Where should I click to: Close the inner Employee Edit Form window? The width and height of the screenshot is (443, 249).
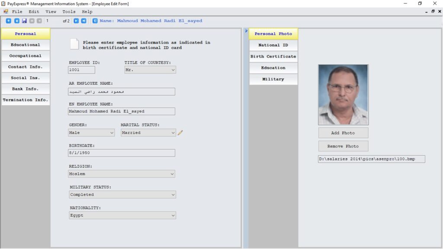pyautogui.click(x=440, y=12)
